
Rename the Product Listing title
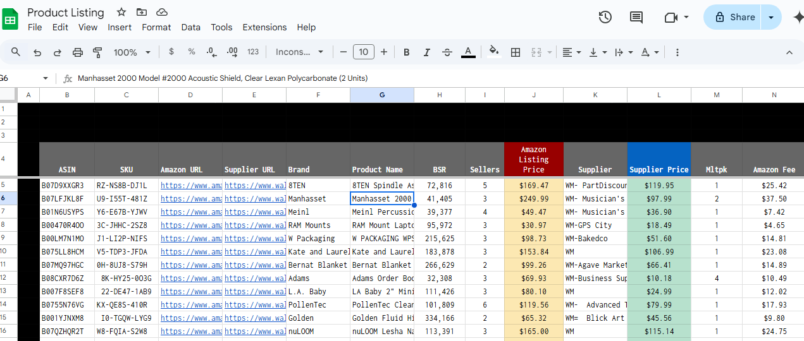(x=66, y=13)
